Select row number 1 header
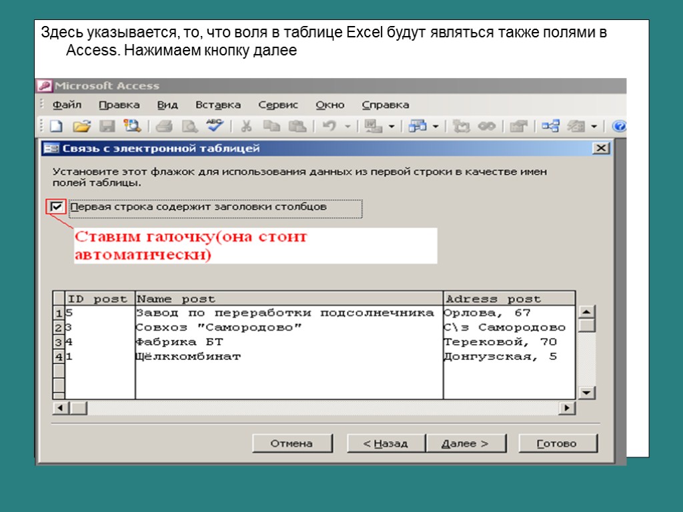This screenshot has width=683, height=512. [x=59, y=313]
